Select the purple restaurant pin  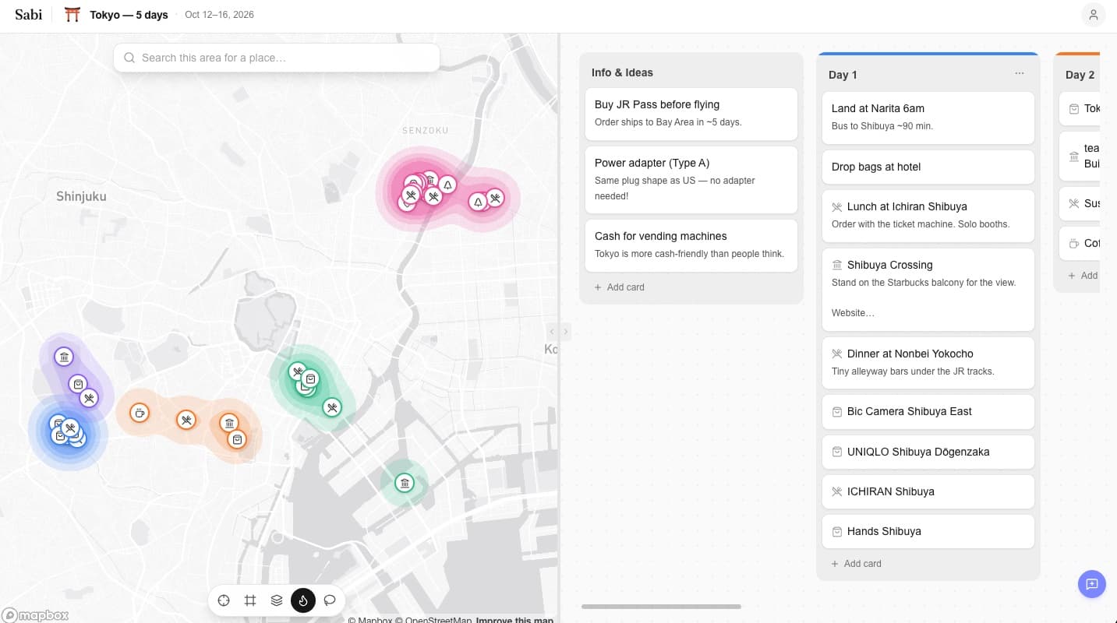89,398
